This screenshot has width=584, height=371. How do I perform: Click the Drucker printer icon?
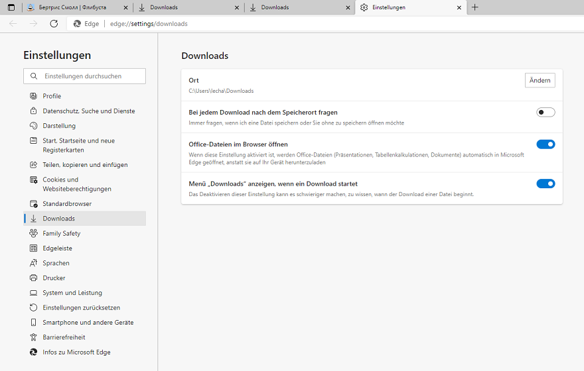pyautogui.click(x=34, y=278)
